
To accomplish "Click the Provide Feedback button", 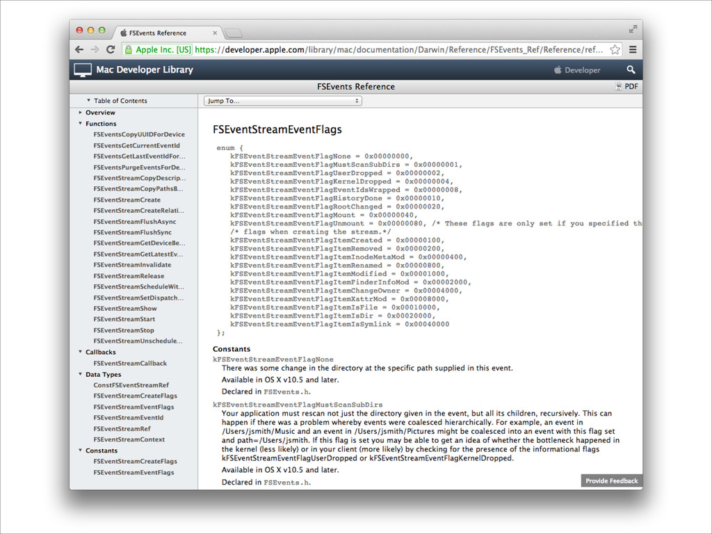I will click(x=612, y=480).
